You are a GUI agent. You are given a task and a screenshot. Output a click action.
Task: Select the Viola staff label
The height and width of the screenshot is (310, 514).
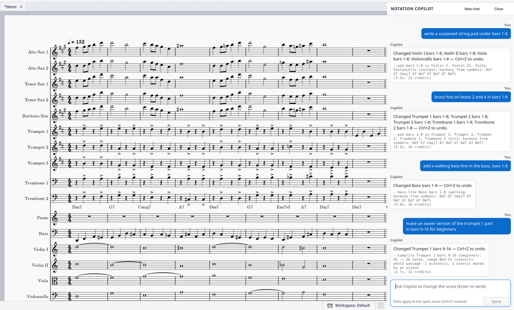tap(43, 281)
